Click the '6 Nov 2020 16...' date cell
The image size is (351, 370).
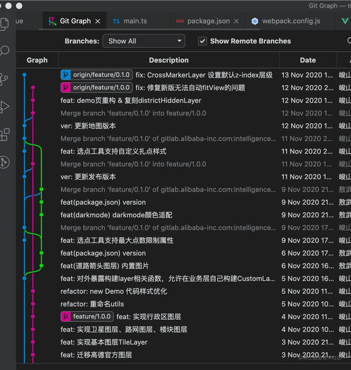tap(307, 266)
